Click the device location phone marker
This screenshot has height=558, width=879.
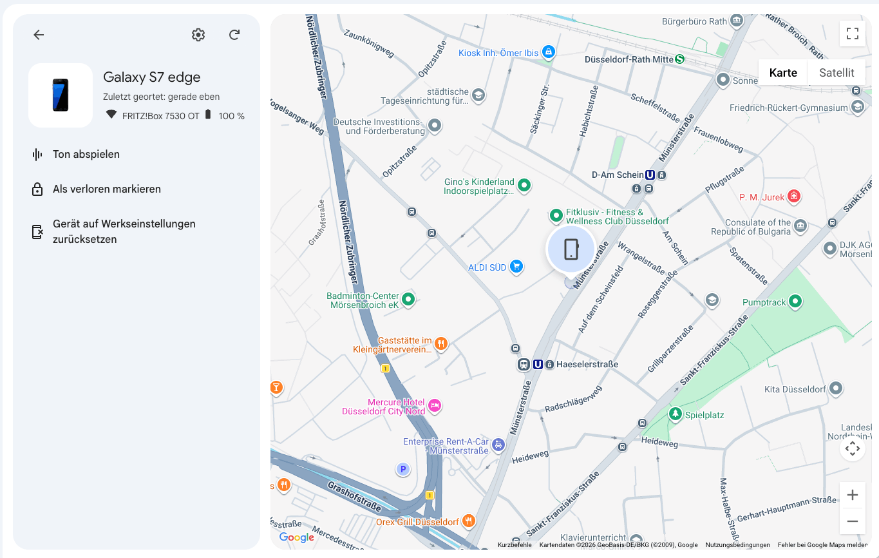pyautogui.click(x=571, y=249)
